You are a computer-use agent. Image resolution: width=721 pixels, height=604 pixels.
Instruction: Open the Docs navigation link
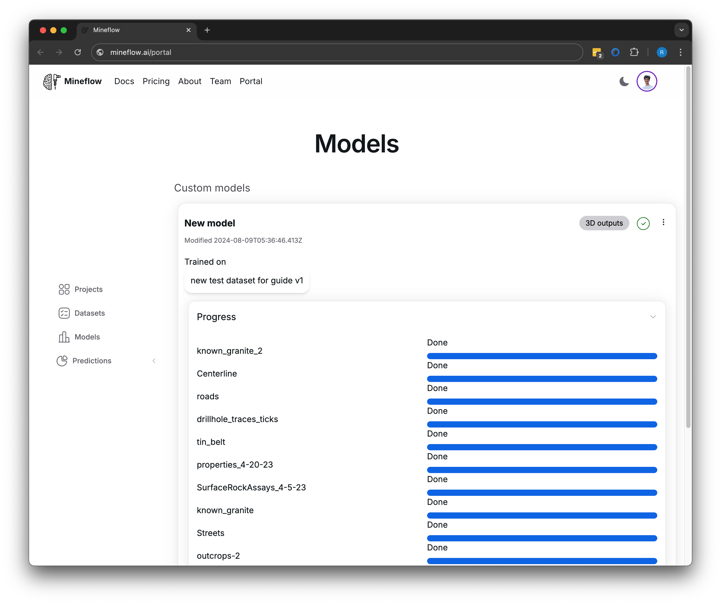pyautogui.click(x=124, y=81)
